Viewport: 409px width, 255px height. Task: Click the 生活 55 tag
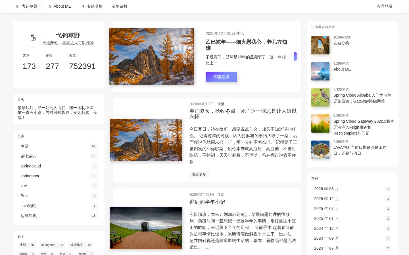coord(27,245)
